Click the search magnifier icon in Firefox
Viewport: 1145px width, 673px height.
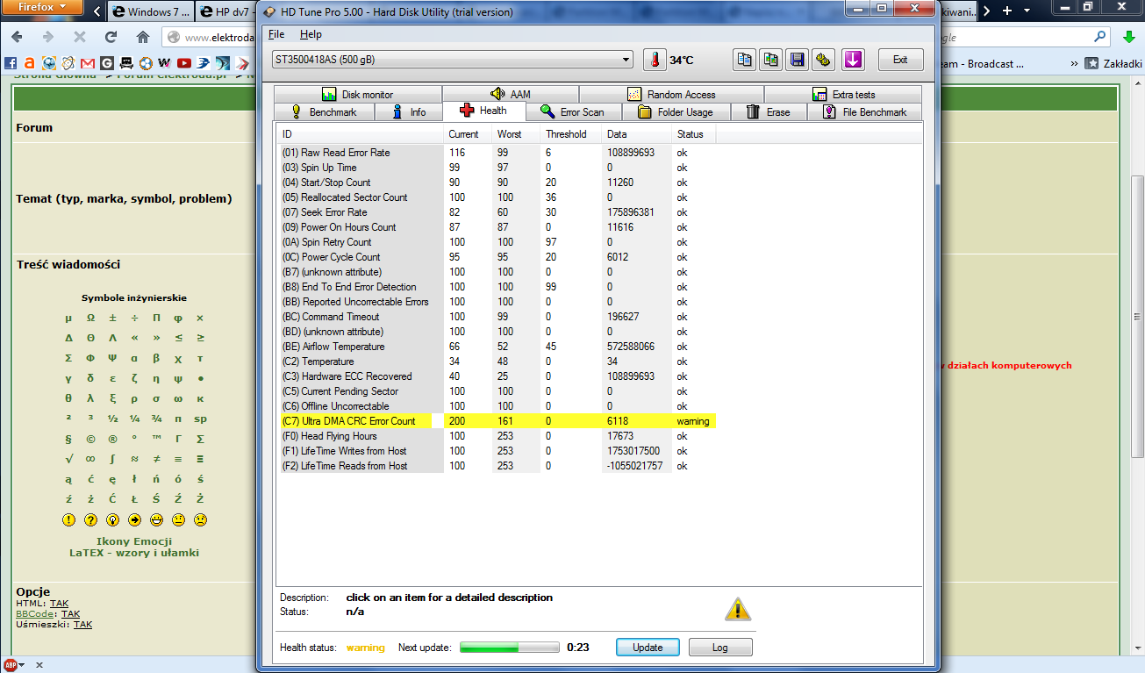coord(1100,37)
